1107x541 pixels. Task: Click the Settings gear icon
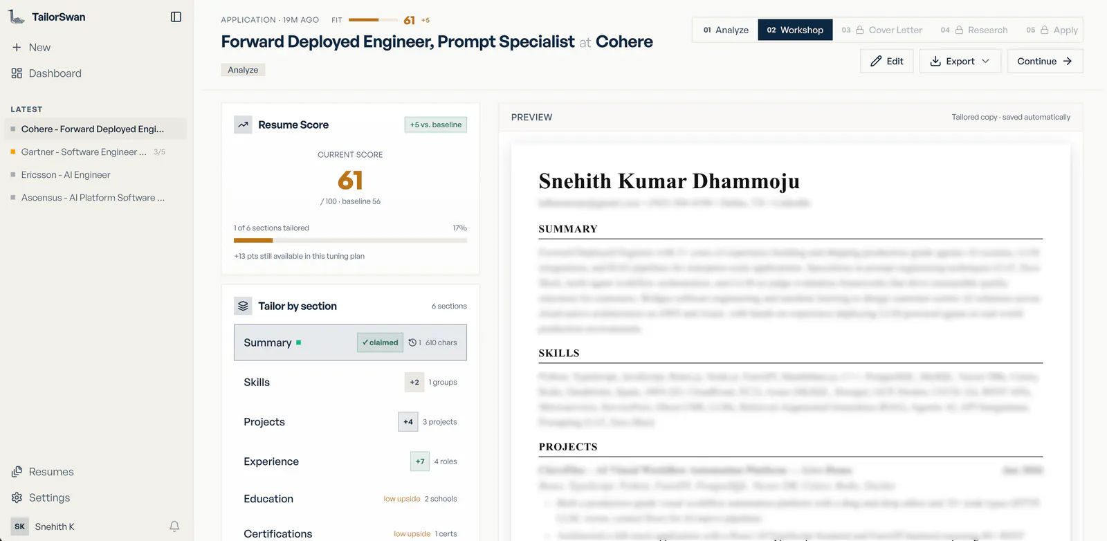[x=17, y=497]
